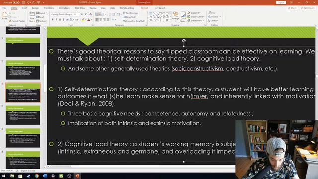Click Convert to SmartArt
The height and width of the screenshot is (179, 318).
tap(134, 21)
